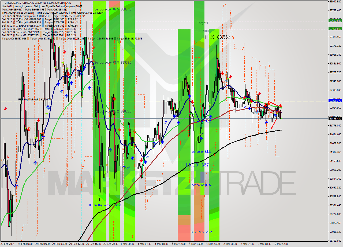343x247 pixels.
Task: Click the current price tag 61899.430
Action: tap(335, 118)
